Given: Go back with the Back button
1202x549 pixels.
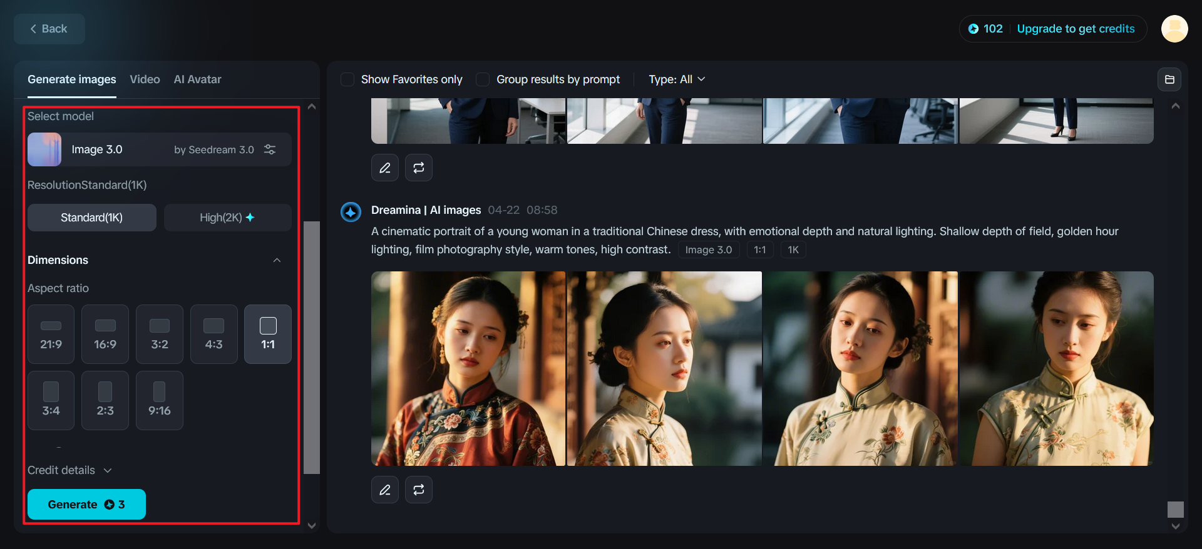Looking at the screenshot, I should (x=49, y=29).
